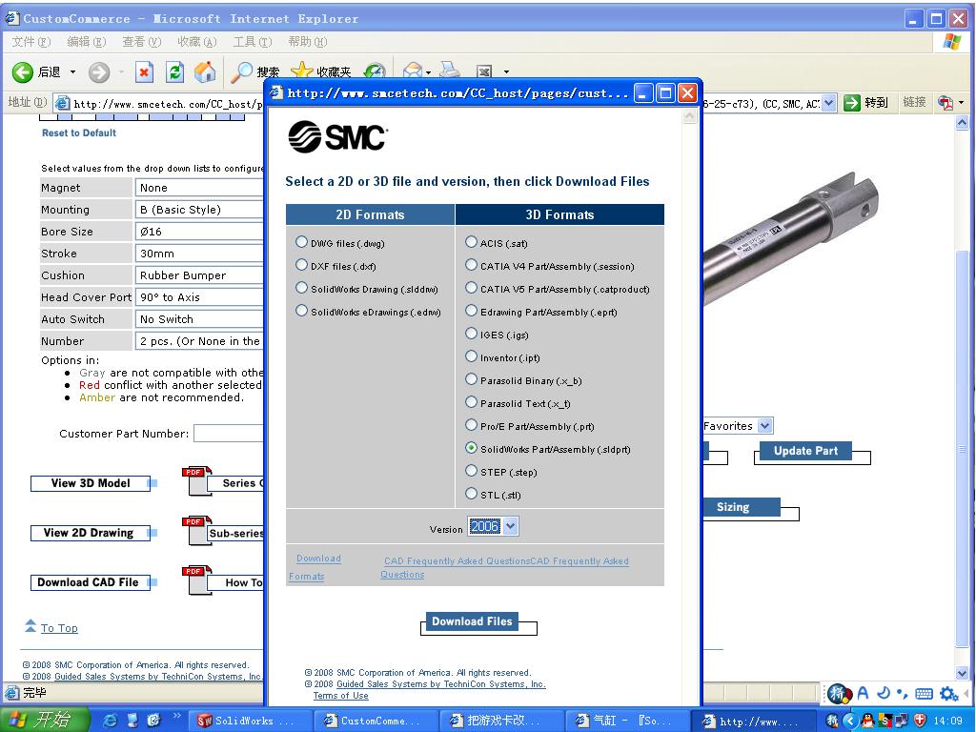
Task: Click the Customer Part Number input field
Action: click(229, 434)
